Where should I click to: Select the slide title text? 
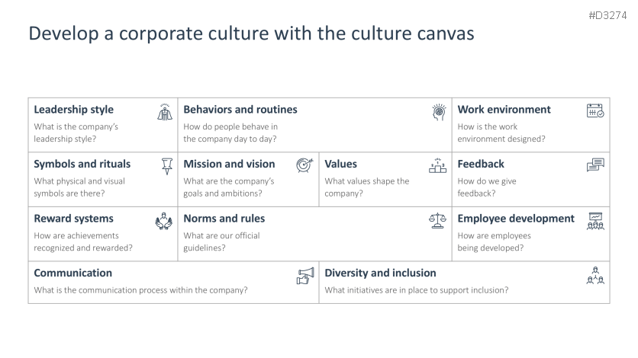(x=251, y=34)
